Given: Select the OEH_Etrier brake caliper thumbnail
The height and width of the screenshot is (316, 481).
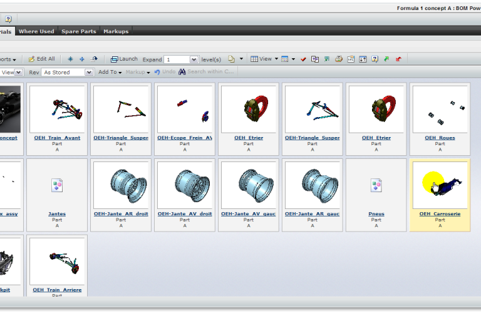Looking at the screenshot, I should click(x=249, y=109).
